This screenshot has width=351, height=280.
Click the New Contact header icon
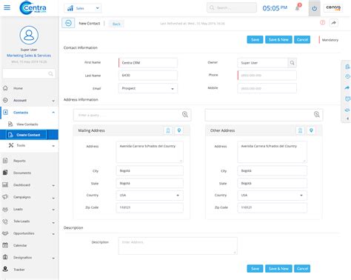68,23
